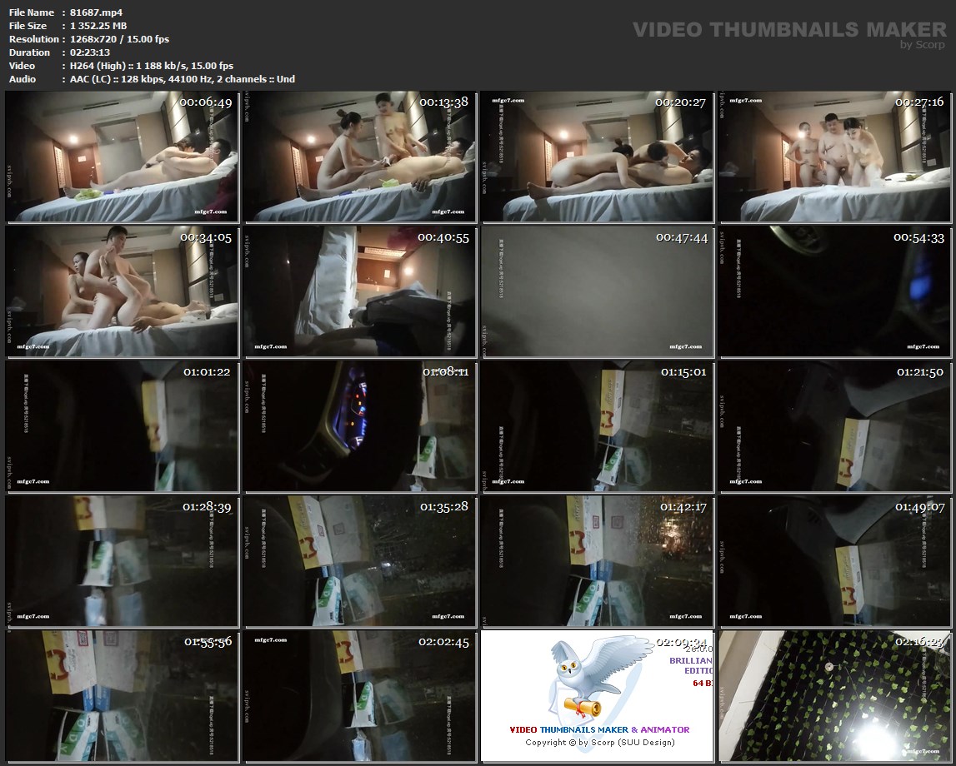Pick the thumbnail timestamped 01:55:56
The width and height of the screenshot is (956, 766).
click(x=122, y=696)
